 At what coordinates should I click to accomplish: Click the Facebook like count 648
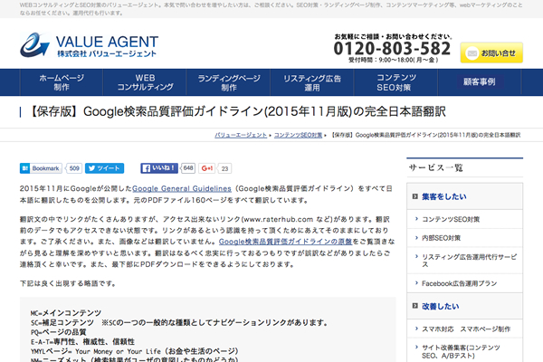188,168
